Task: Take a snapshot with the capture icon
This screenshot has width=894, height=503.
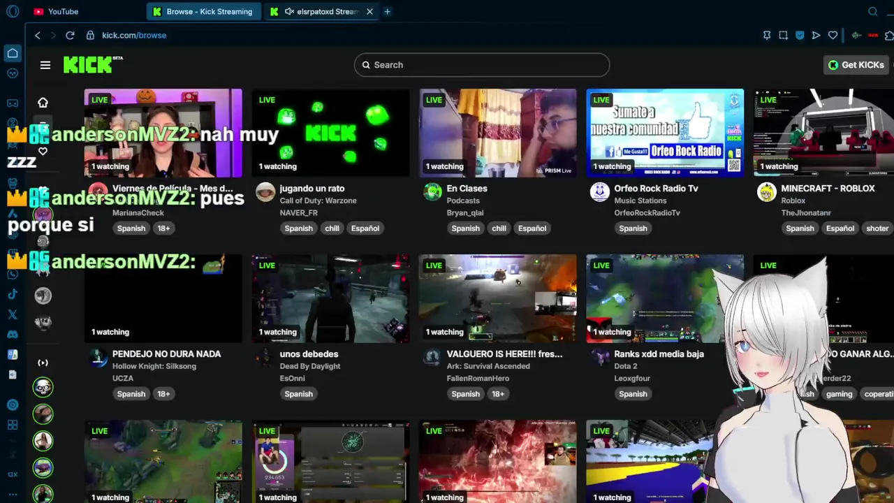Action: tap(783, 35)
